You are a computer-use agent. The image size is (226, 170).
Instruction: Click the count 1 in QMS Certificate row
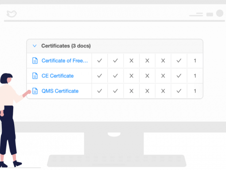click(x=195, y=91)
